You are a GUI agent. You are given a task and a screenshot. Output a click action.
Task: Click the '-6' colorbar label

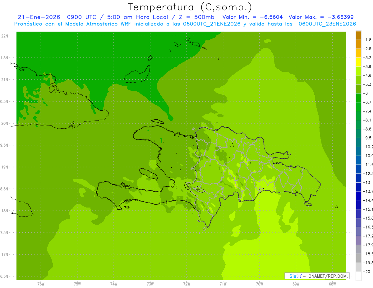pos(365,94)
